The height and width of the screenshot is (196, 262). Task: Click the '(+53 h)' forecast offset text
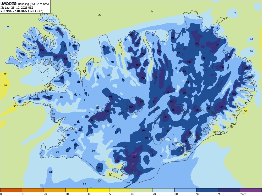(38, 11)
